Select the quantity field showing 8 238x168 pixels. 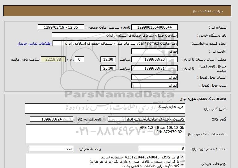tap(162, 149)
